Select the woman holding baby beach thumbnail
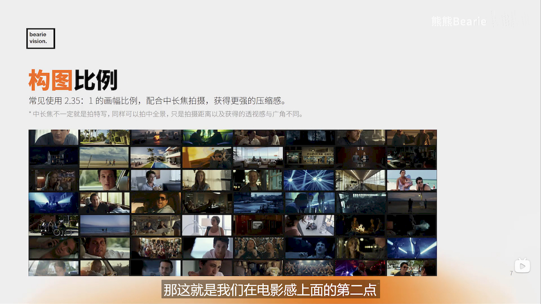The height and width of the screenshot is (304, 541). [x=411, y=180]
